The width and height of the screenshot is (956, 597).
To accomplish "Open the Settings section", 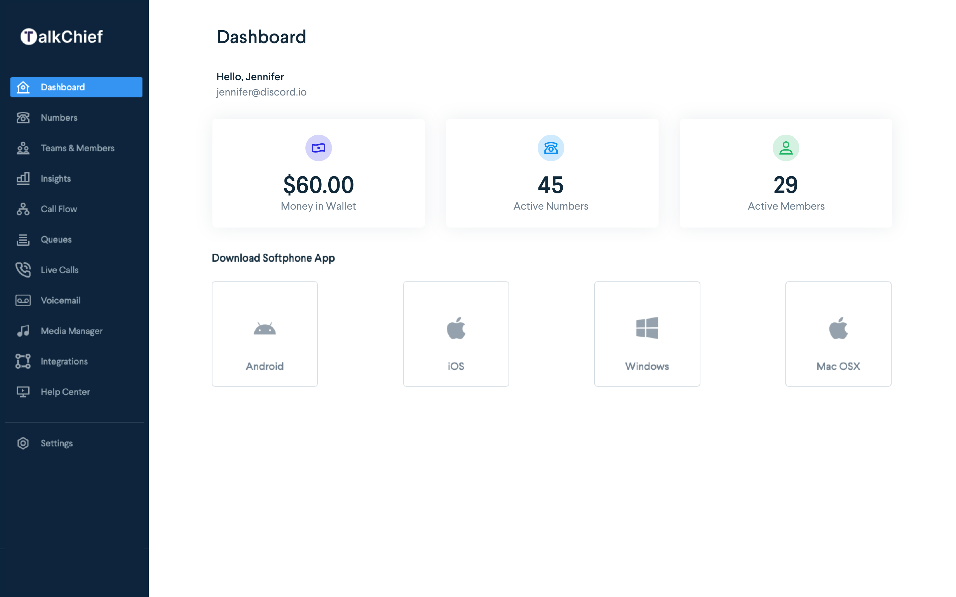I will (56, 443).
